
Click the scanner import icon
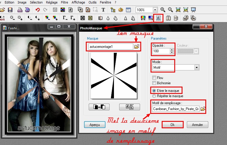coord(27,10)
